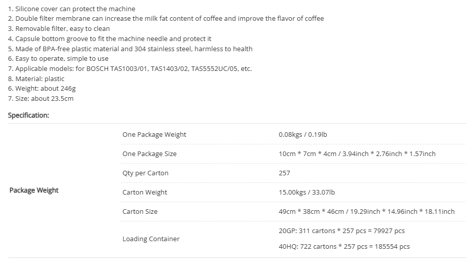Image resolution: width=466 pixels, height=266 pixels.
Task: Click the Package Weight row header
Action: 34,191
